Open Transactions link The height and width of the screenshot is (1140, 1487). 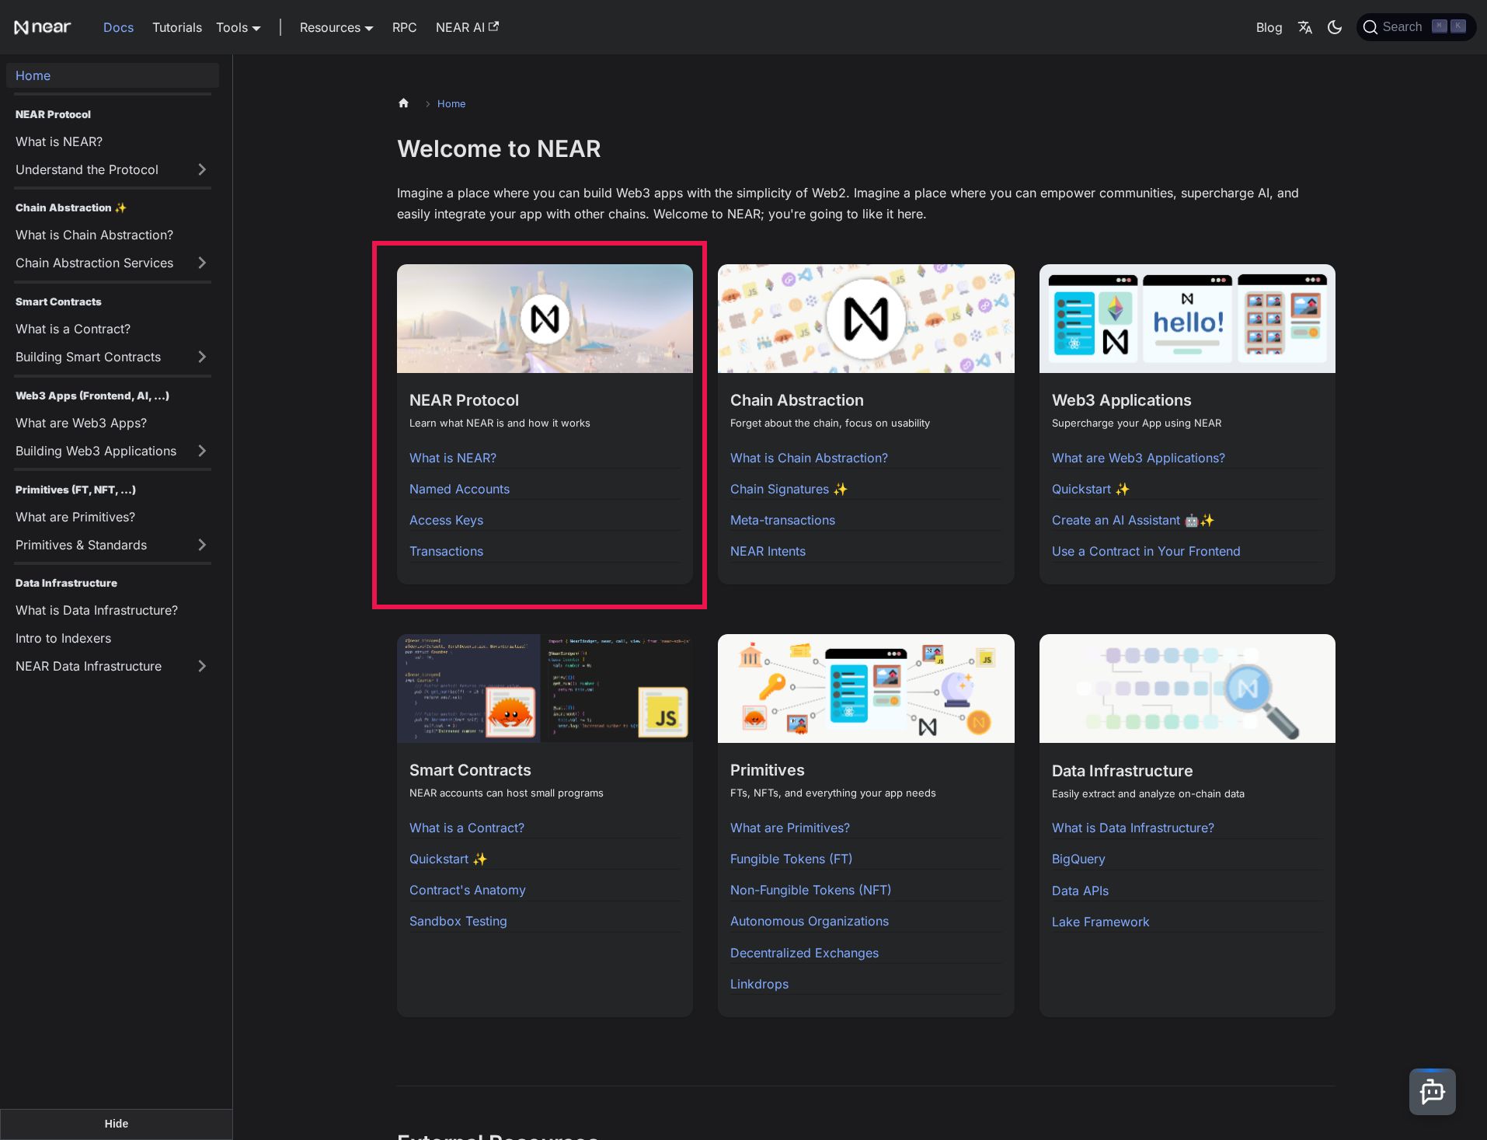point(446,551)
